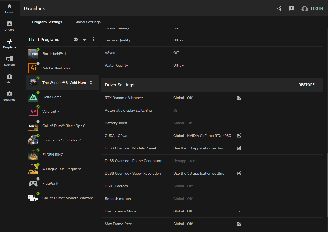Select the Program Settings tab
The image size is (328, 232).
47,22
